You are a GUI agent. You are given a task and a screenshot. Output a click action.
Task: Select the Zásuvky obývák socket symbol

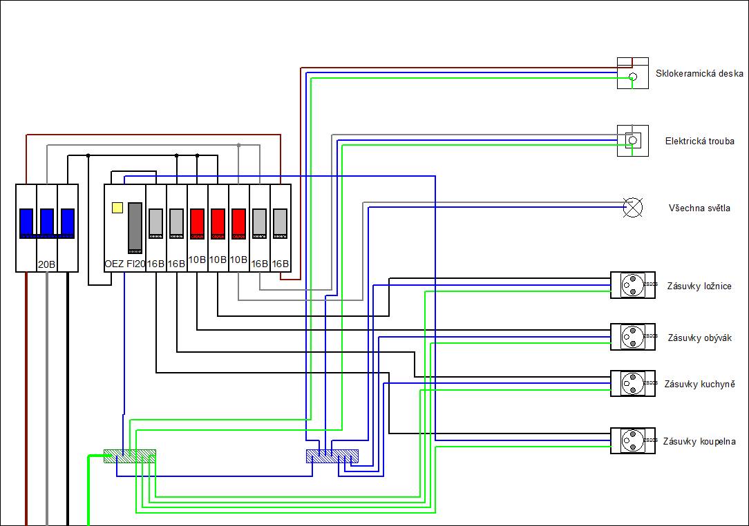pos(632,336)
